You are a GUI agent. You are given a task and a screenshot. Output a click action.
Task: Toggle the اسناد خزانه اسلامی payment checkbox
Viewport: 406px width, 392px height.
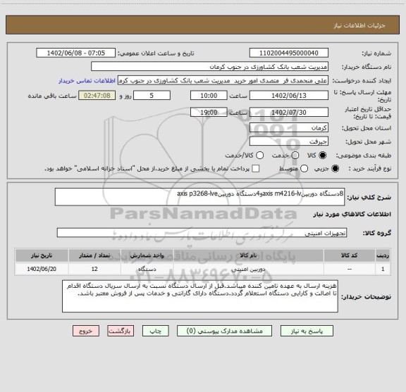point(256,169)
